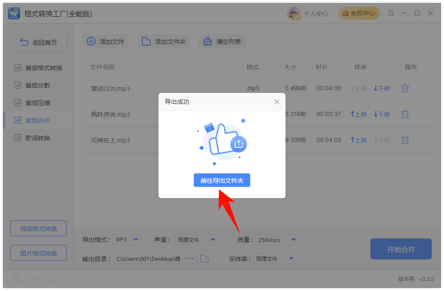Select 音频压缩 in sidebar

tap(39, 103)
